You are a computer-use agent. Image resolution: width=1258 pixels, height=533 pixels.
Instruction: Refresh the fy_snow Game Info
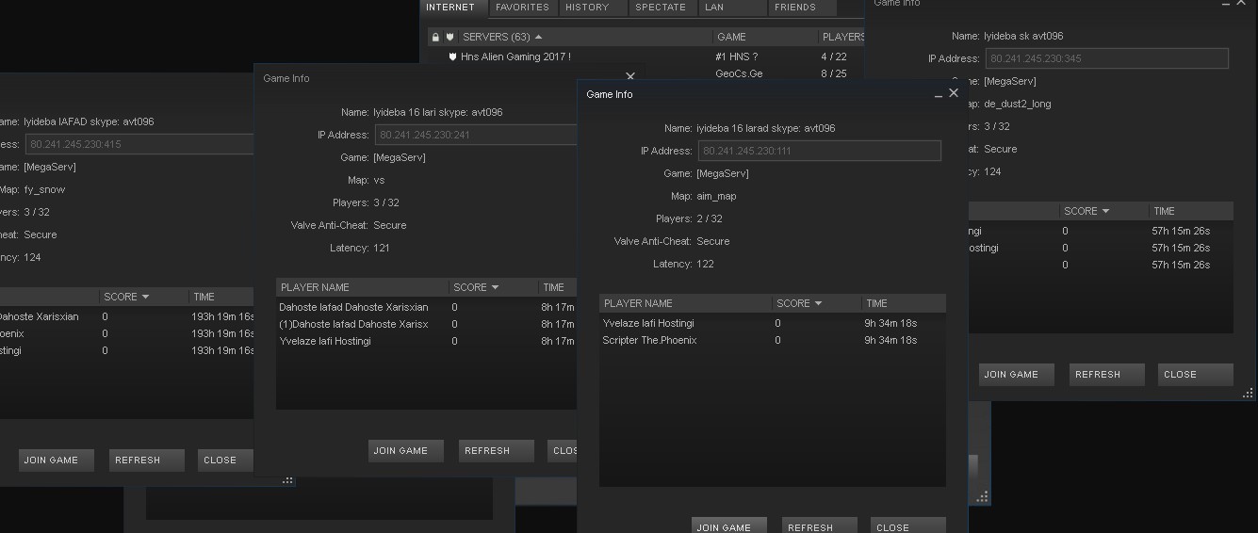point(147,460)
